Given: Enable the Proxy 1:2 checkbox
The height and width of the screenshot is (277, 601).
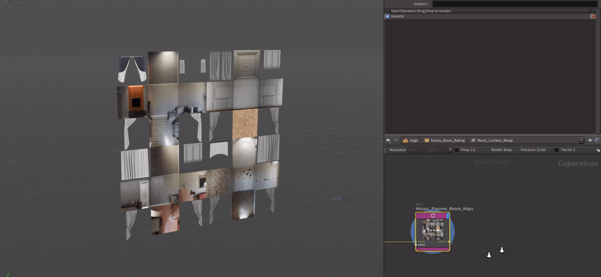Looking at the screenshot, I should coord(457,150).
